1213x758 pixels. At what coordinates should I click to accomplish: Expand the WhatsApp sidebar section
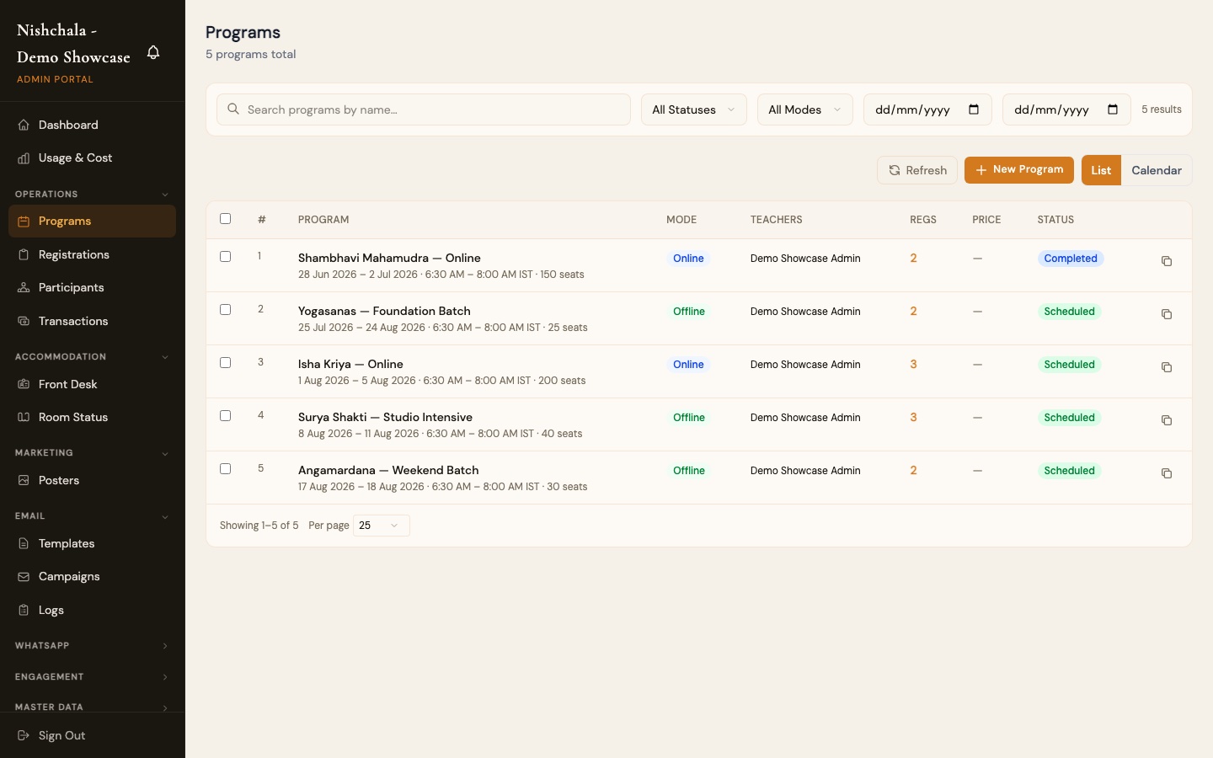pos(92,646)
